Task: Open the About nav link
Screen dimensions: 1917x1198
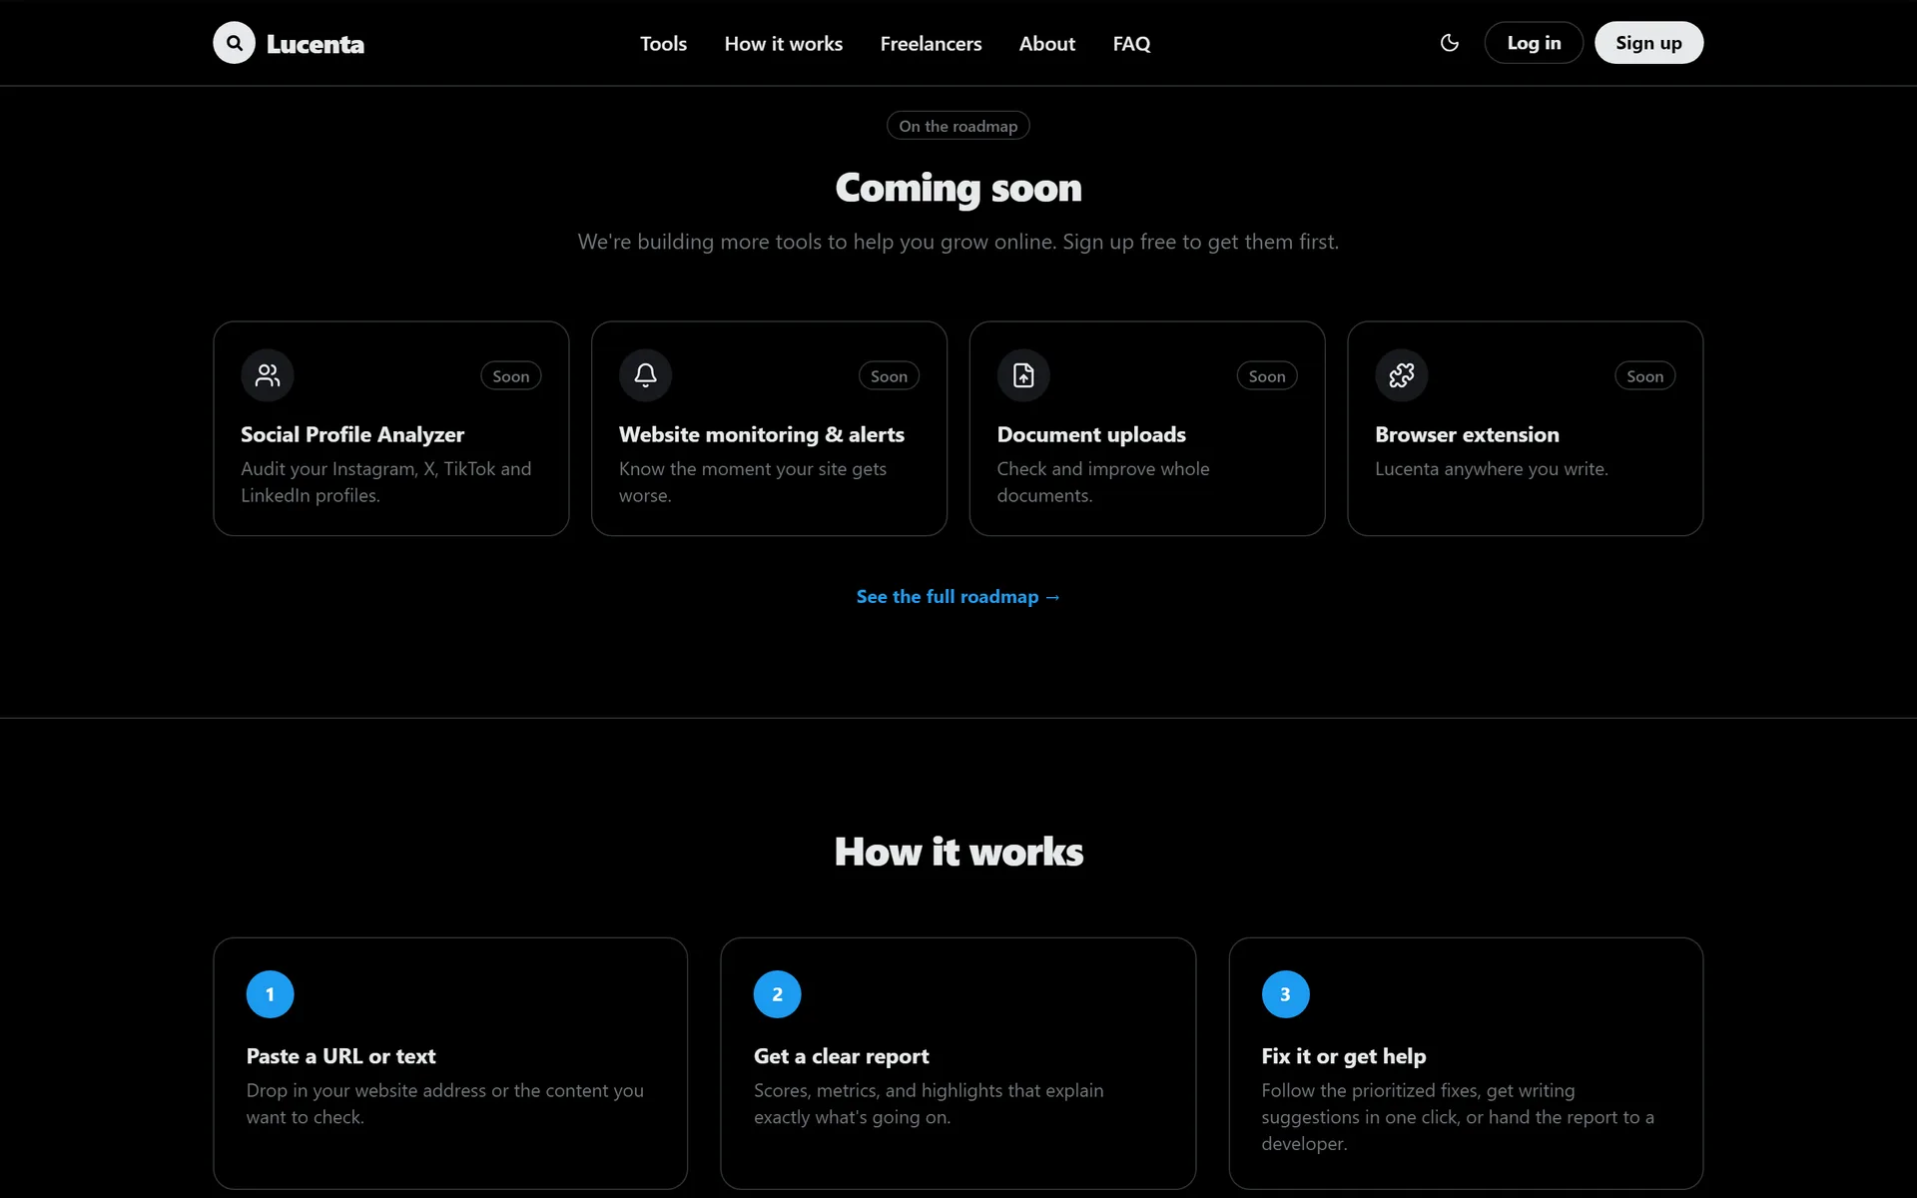Action: tap(1047, 44)
